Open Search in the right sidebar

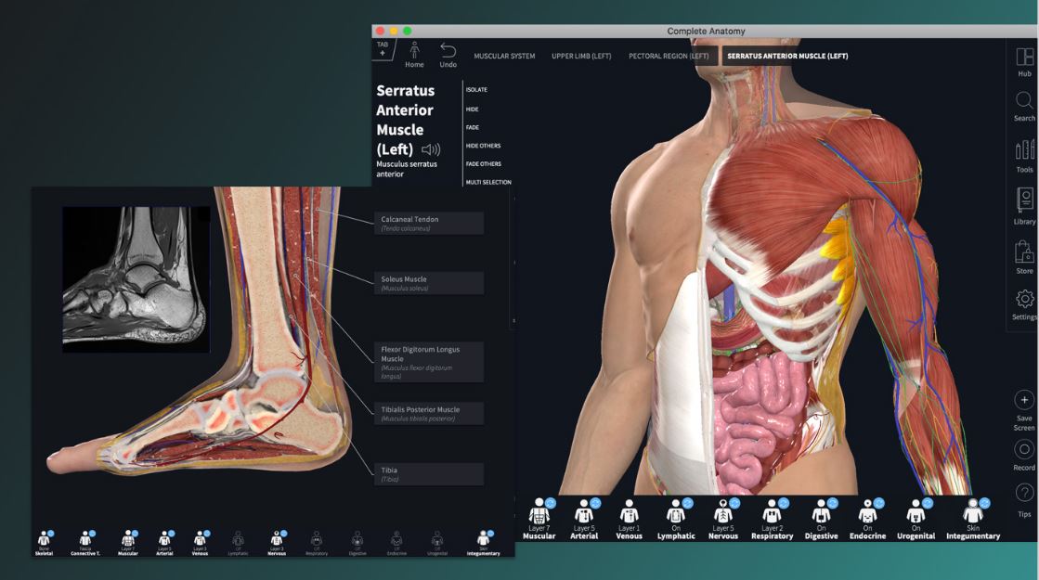coord(1024,107)
